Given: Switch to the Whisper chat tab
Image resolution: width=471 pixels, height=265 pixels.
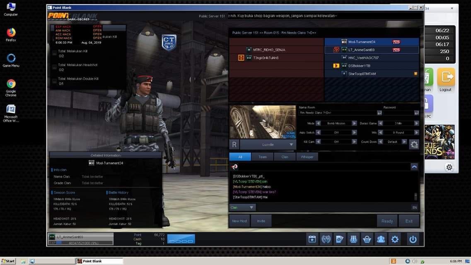Looking at the screenshot, I should pos(307,157).
